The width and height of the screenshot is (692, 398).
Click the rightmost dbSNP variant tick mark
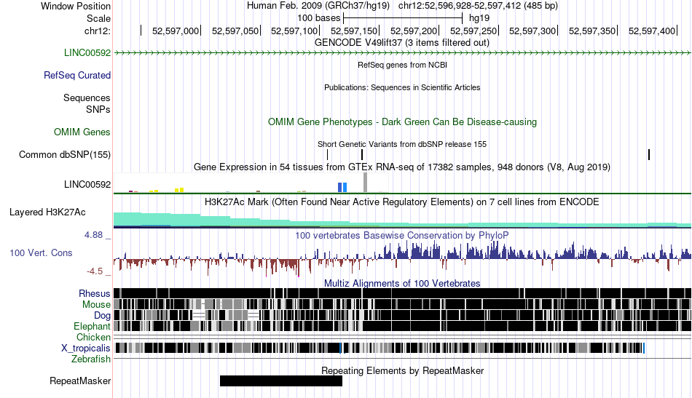coord(649,154)
